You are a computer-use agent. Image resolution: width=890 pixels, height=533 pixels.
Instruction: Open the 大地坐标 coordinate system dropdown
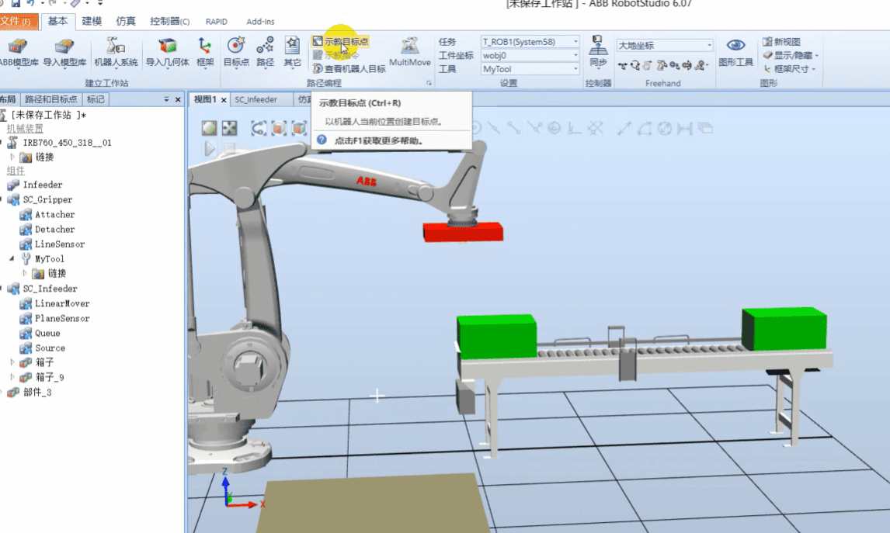[665, 45]
